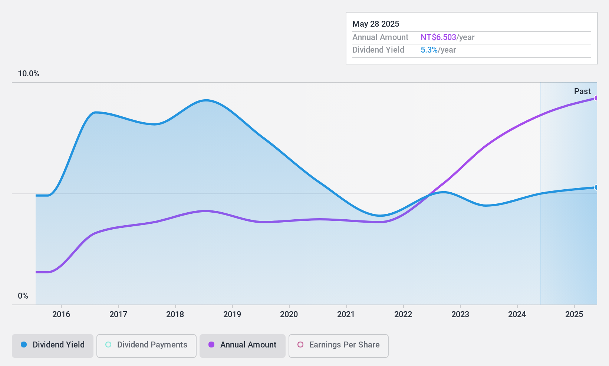Image resolution: width=609 pixels, height=366 pixels.
Task: Toggle the Dividend Yield series
Action: (53, 346)
